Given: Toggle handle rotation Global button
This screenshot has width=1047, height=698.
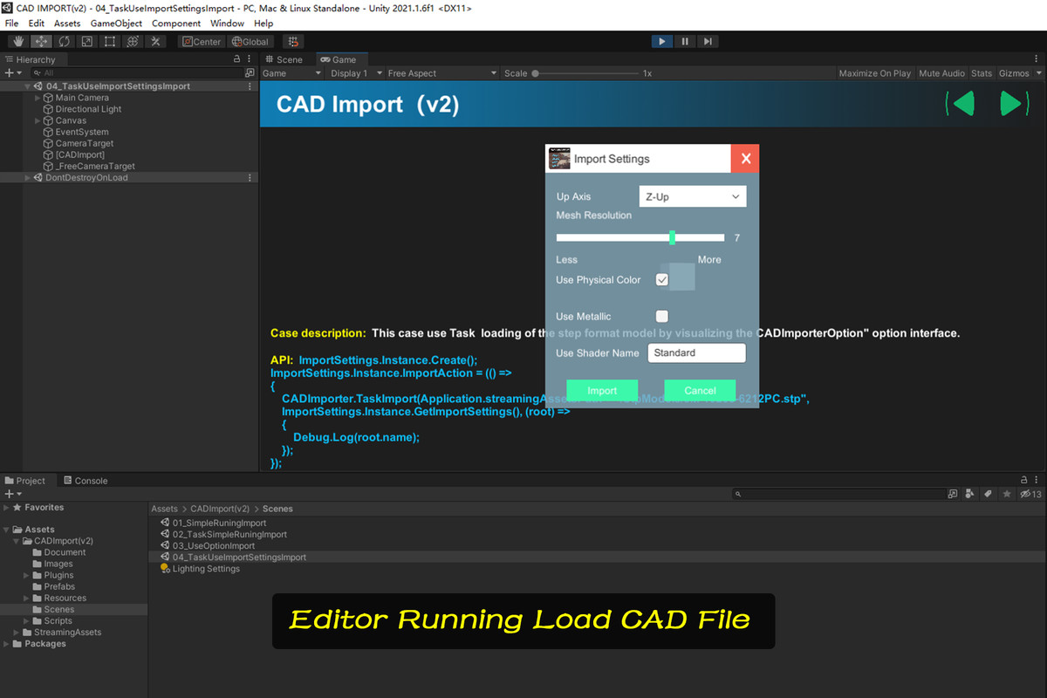Looking at the screenshot, I should pyautogui.click(x=250, y=41).
